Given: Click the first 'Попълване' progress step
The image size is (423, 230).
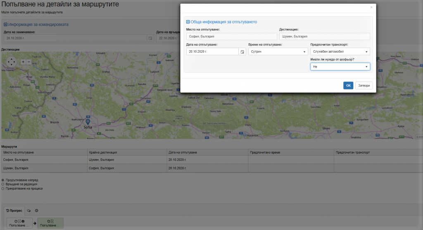Looking at the screenshot, I should [19, 223].
